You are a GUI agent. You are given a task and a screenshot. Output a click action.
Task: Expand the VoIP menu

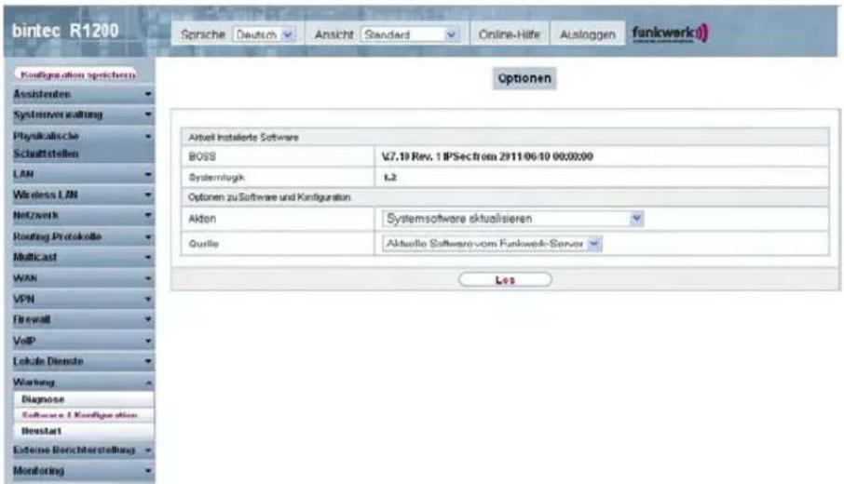82,341
